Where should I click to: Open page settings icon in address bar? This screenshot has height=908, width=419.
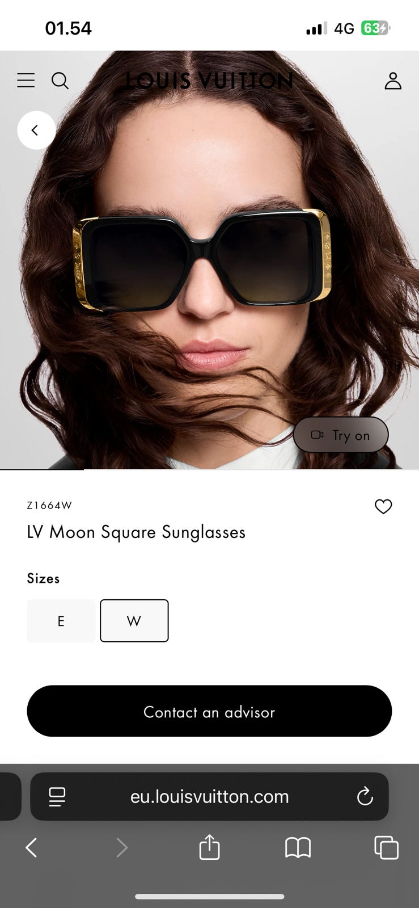(57, 797)
